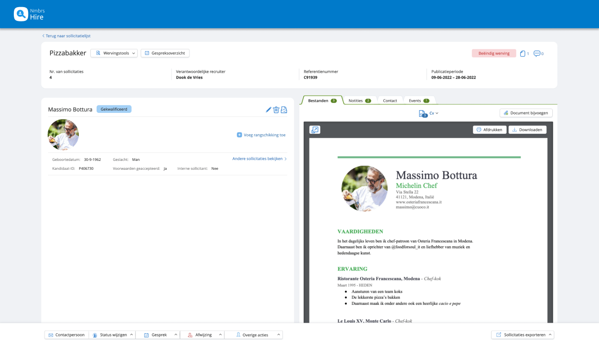The image size is (599, 340).
Task: Print the CV with Afdrukken
Action: tap(489, 130)
